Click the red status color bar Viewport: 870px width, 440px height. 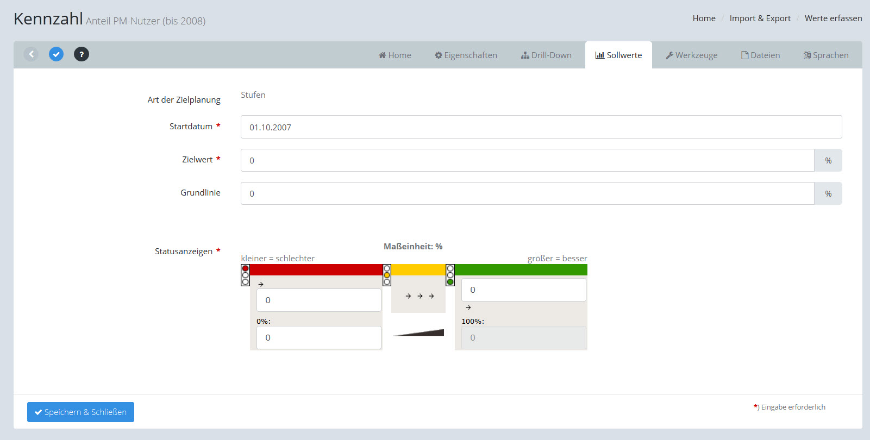pyautogui.click(x=316, y=270)
